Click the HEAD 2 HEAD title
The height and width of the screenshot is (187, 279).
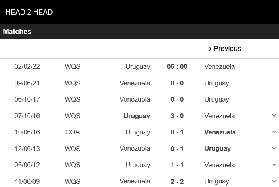29,12
